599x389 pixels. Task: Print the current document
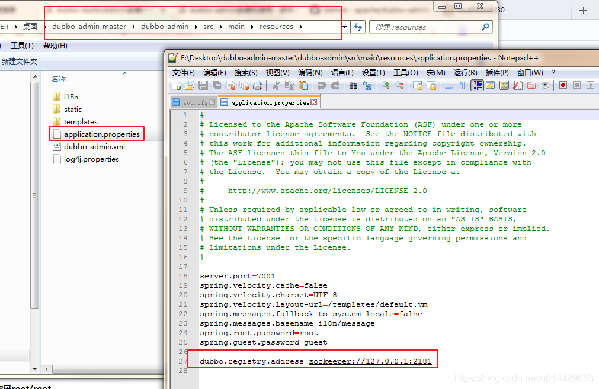[258, 85]
